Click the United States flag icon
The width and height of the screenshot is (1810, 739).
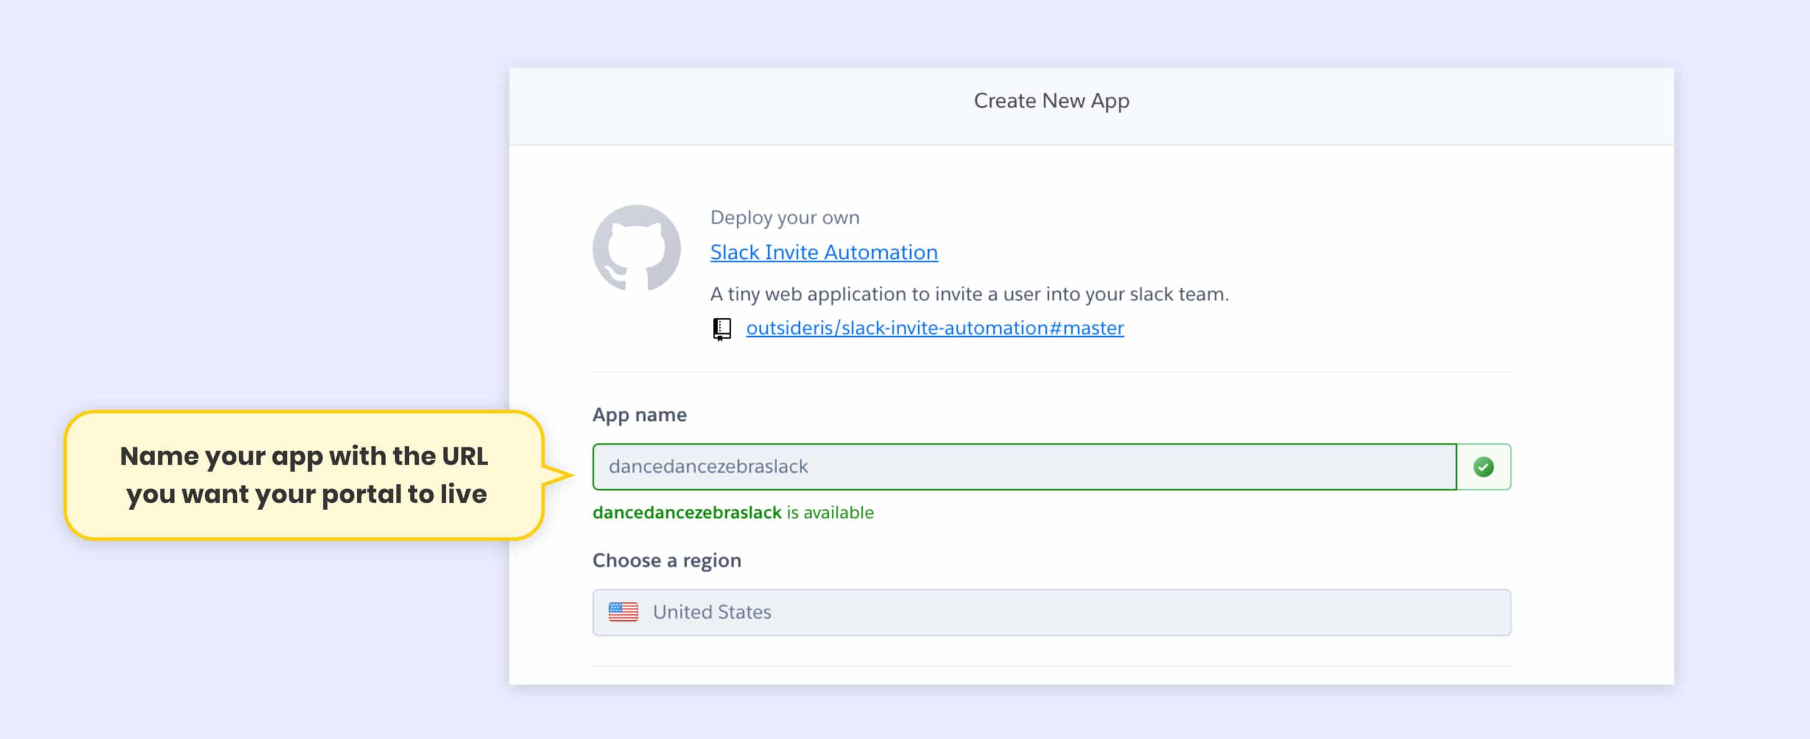click(x=622, y=612)
